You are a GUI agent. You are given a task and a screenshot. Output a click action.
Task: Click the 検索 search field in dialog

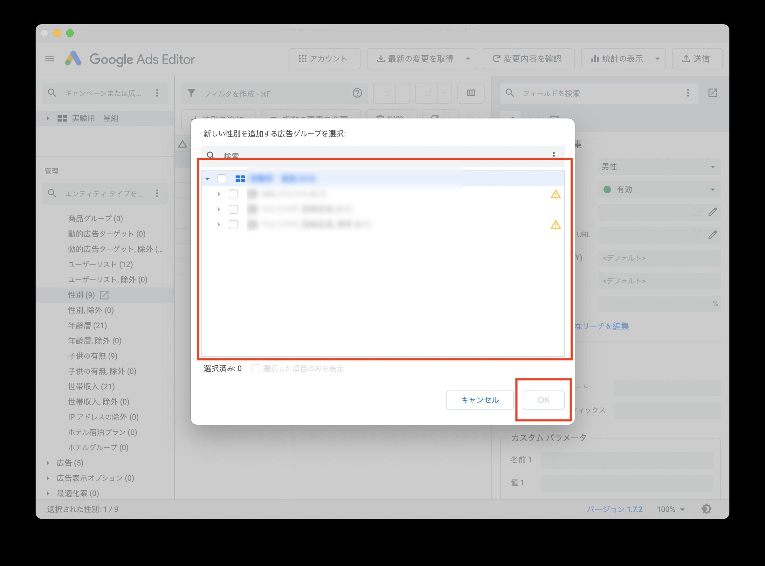(x=377, y=155)
